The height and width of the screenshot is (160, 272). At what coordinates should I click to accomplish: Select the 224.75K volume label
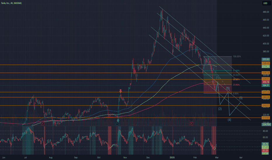(266, 125)
